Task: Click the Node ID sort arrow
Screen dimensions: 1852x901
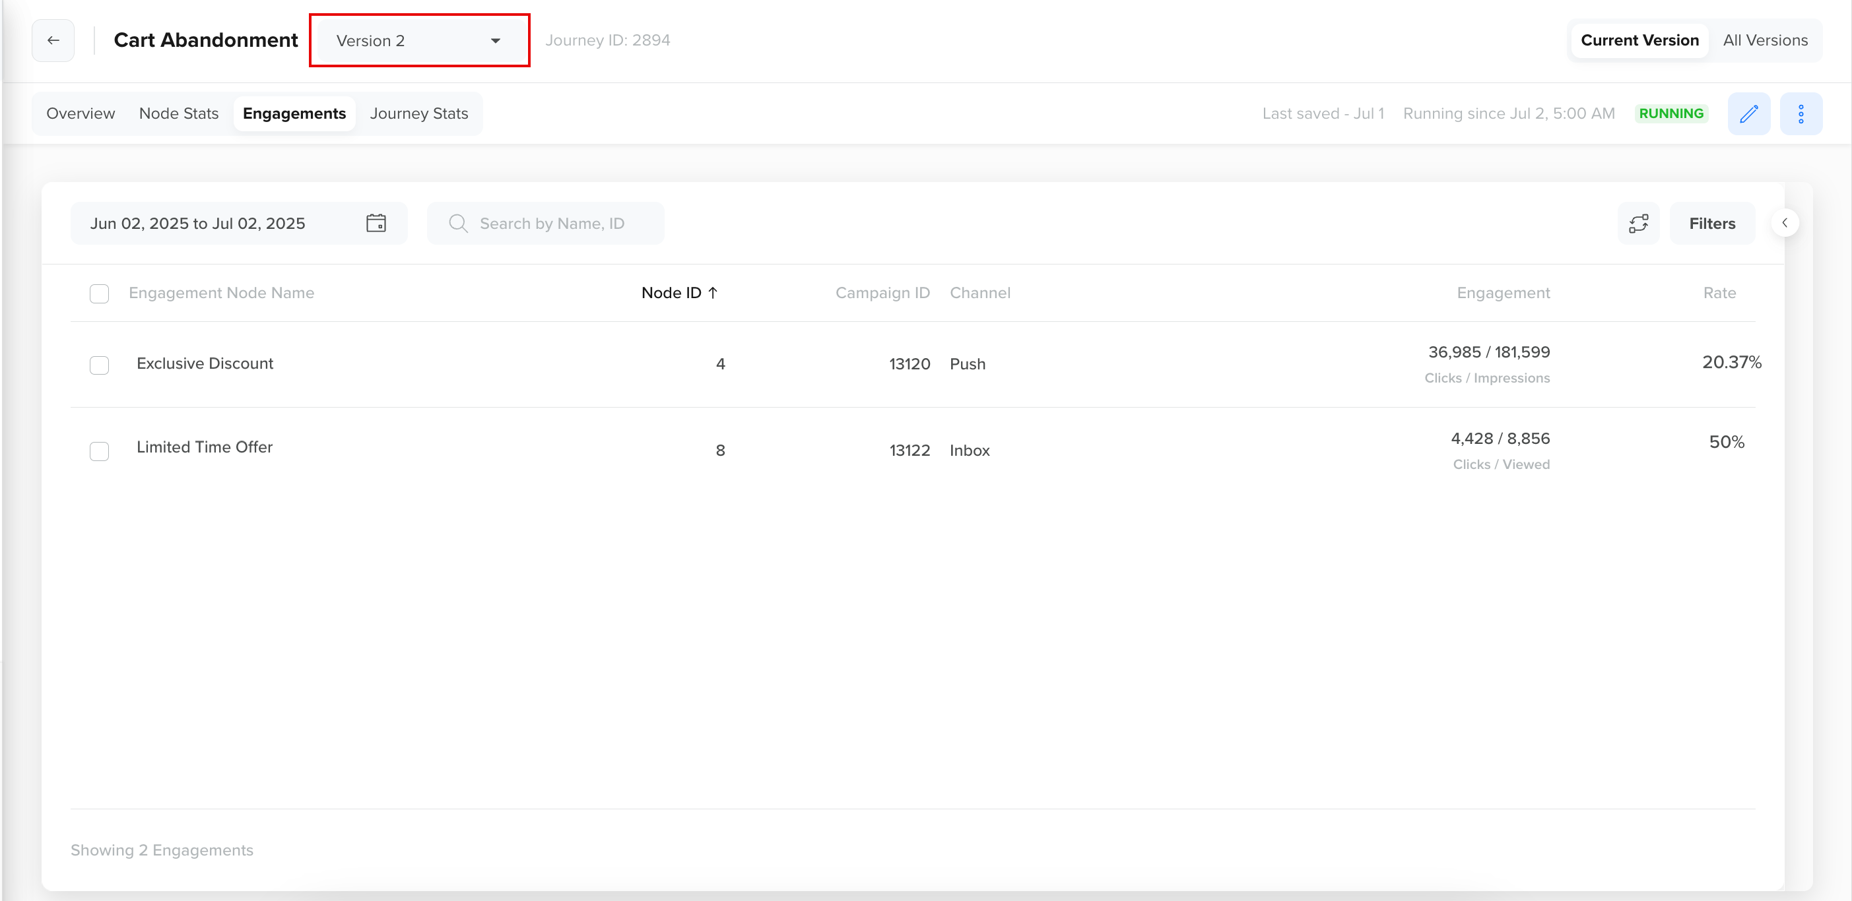Action: 712,293
